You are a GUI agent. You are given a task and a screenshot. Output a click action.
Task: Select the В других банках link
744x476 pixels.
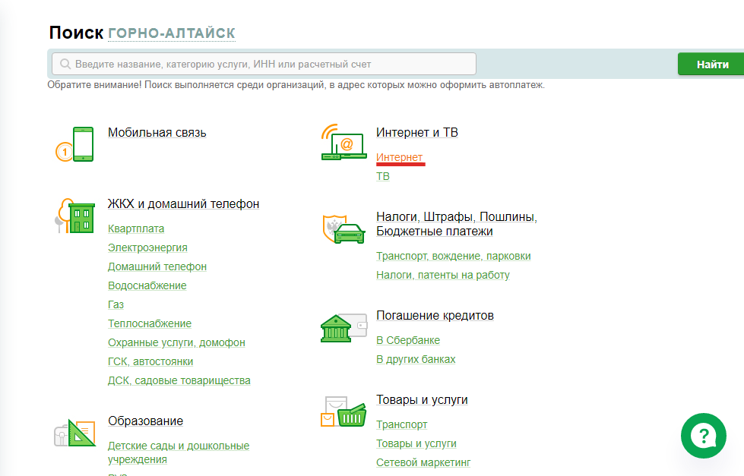coord(416,359)
